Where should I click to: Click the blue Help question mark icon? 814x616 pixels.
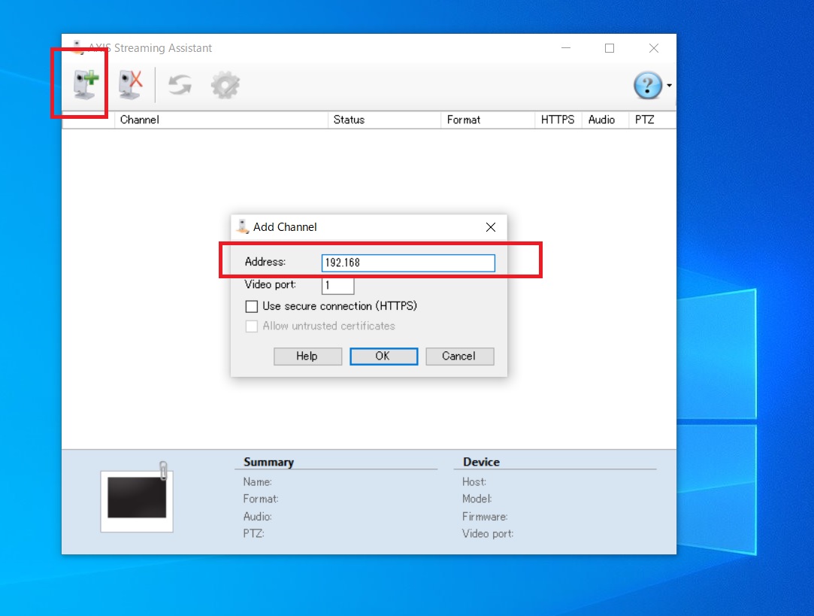coord(647,85)
